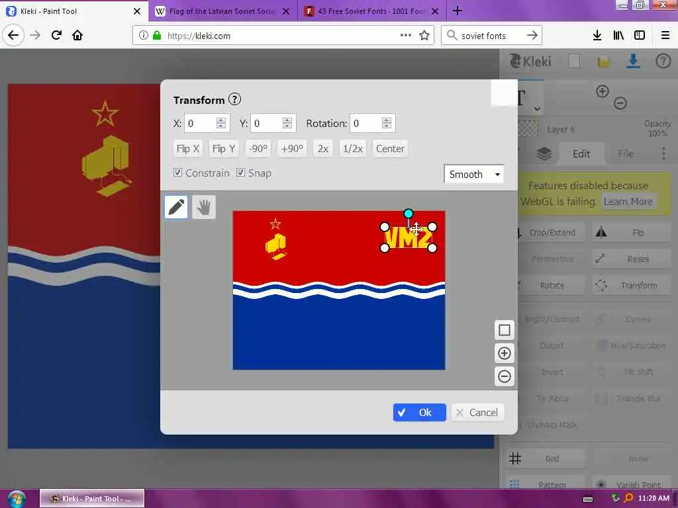Open Kleki layers tab icon
Viewport: 678px width, 508px height.
pos(544,153)
